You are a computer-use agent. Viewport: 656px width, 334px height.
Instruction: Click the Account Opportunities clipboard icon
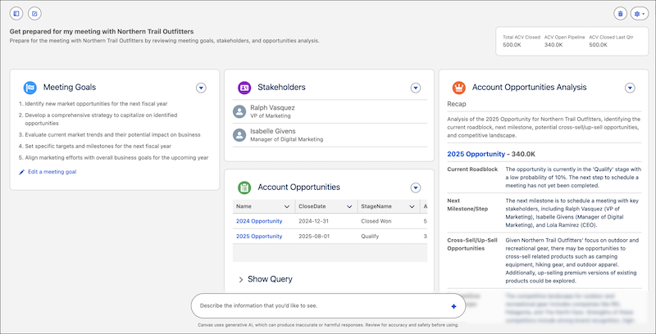[244, 187]
